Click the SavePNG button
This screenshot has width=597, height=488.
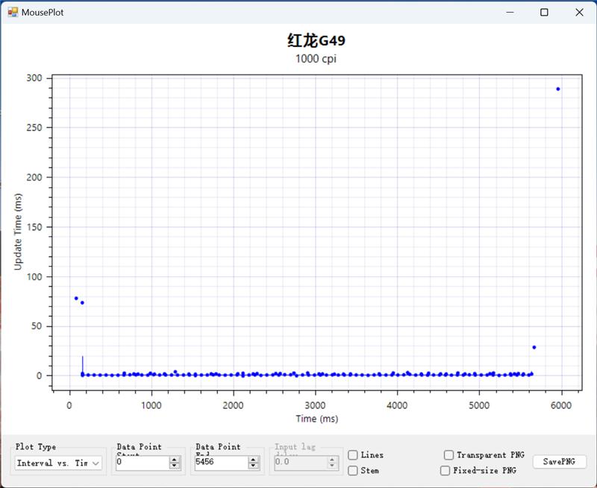coord(559,462)
